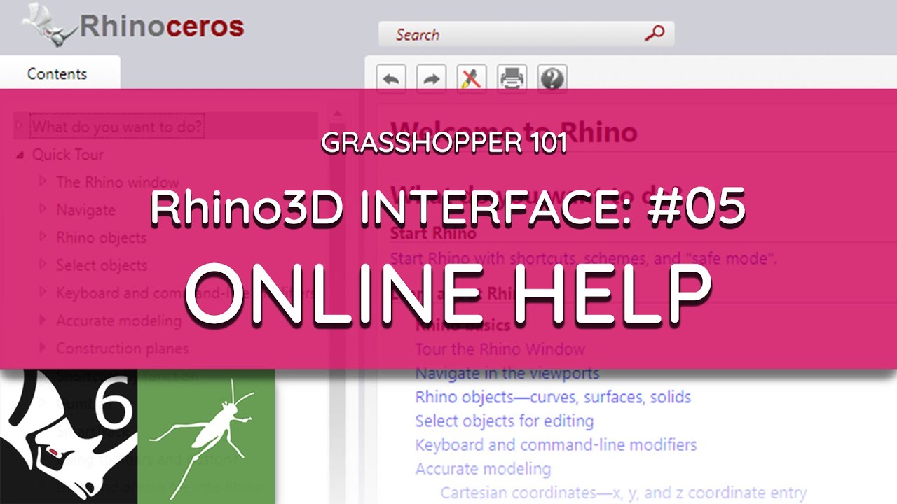The width and height of the screenshot is (897, 504).
Task: Expand the 'What do you want to do?' node
Action: click(20, 127)
